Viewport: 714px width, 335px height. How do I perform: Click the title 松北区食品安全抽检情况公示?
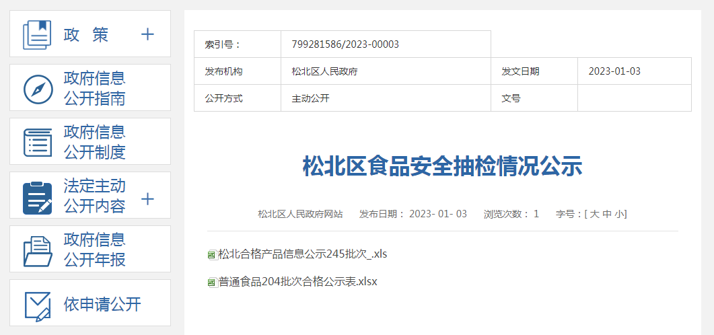[443, 166]
